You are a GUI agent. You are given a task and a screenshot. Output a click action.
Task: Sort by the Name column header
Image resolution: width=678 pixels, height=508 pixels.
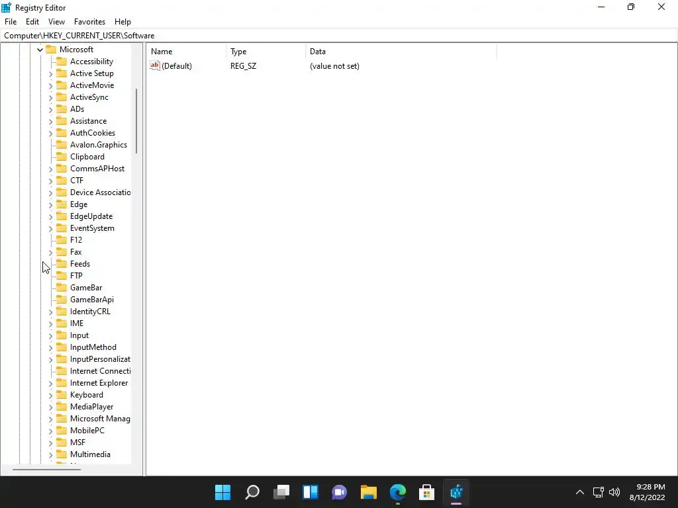click(x=186, y=52)
